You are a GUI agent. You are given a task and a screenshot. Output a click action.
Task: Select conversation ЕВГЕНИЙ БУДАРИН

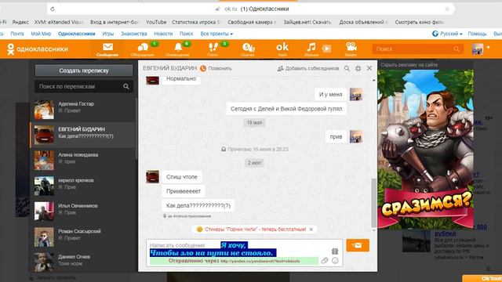[83, 135]
